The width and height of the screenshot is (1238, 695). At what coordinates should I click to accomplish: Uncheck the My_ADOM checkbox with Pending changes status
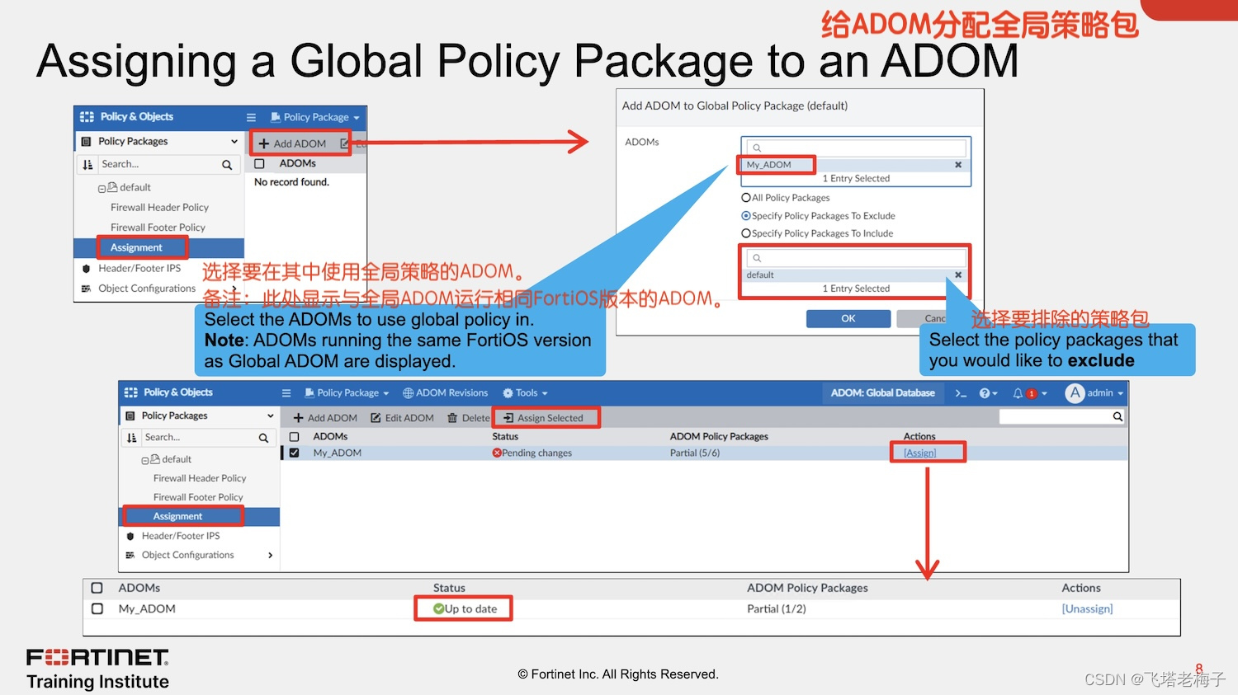click(x=294, y=453)
